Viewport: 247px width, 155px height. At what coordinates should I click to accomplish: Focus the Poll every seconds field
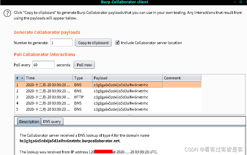pos(43,65)
